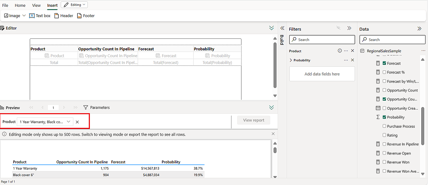The width and height of the screenshot is (428, 185).
Task: Remove the Probability filter
Action: tap(352, 60)
